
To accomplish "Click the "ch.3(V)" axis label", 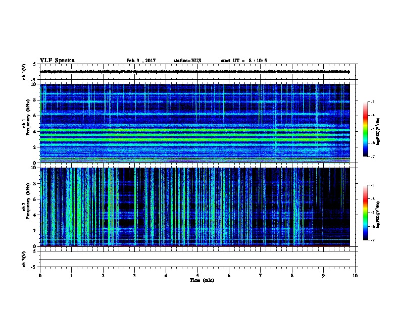I will coord(24,259).
